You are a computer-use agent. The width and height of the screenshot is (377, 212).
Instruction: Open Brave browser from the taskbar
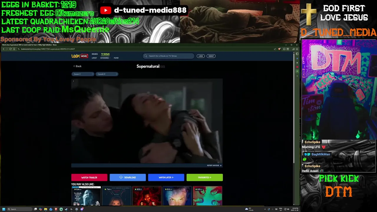[x=56, y=209]
